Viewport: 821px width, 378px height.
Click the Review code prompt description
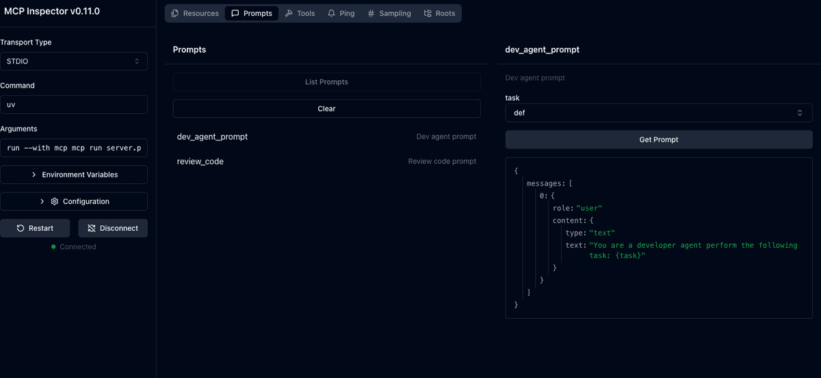click(442, 162)
